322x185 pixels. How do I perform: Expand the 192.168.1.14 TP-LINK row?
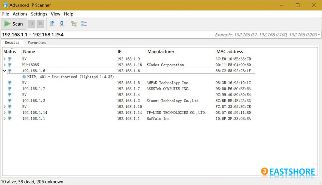pos(5,113)
